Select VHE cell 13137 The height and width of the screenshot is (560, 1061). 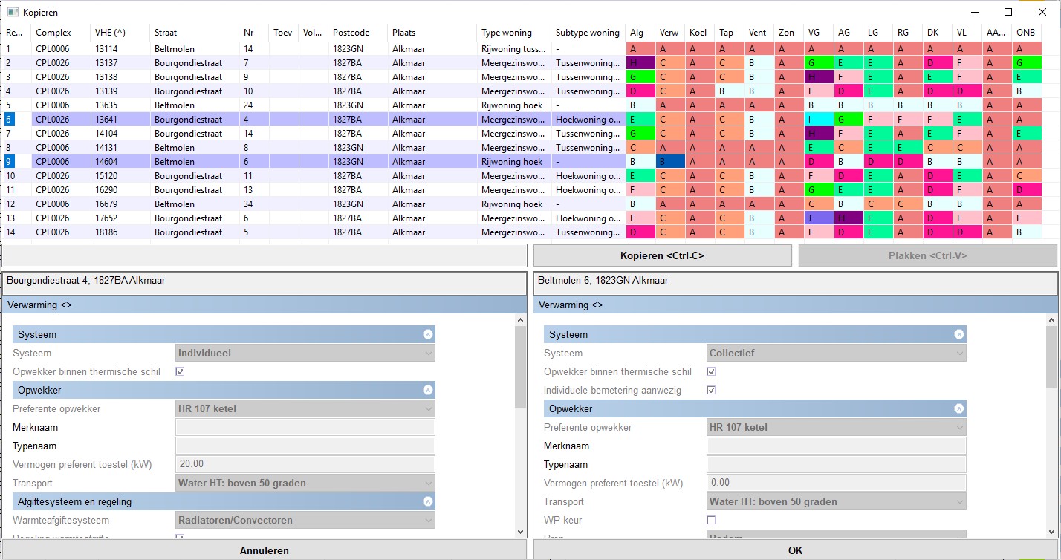(120, 62)
